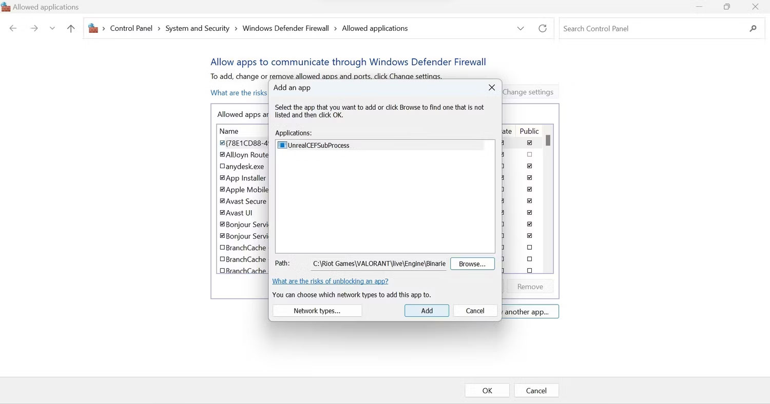
Task: Open the recent locations dropdown arrow
Action: click(52, 29)
